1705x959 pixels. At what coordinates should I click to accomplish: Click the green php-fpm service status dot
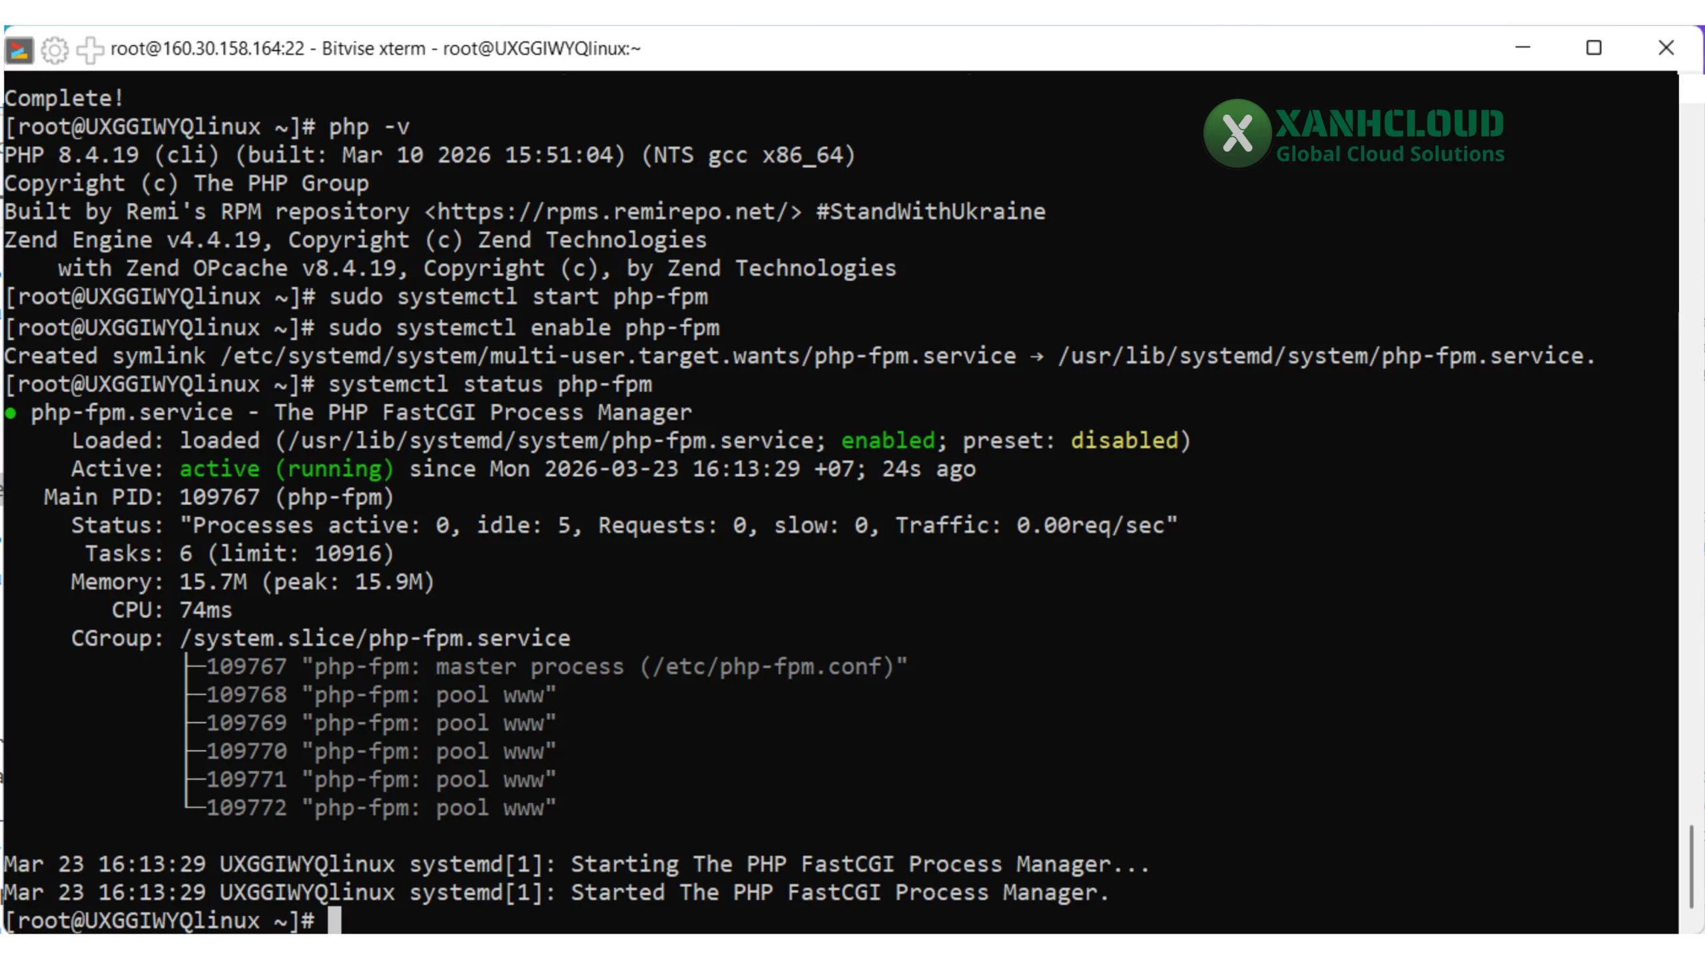point(11,414)
